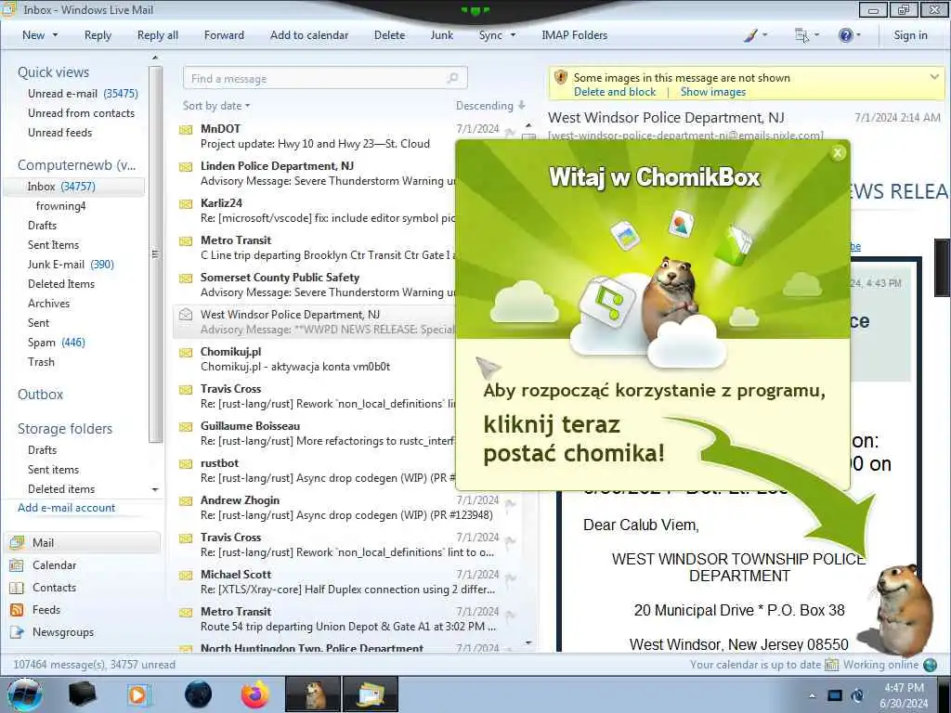Click the Working online globe icon
Image resolution: width=951 pixels, height=713 pixels.
pos(930,665)
